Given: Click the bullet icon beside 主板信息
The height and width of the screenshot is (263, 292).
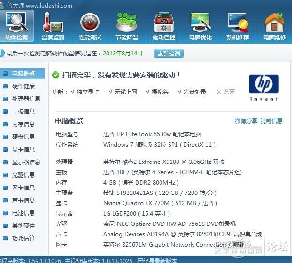Looking at the screenshot, I should click(5, 112).
